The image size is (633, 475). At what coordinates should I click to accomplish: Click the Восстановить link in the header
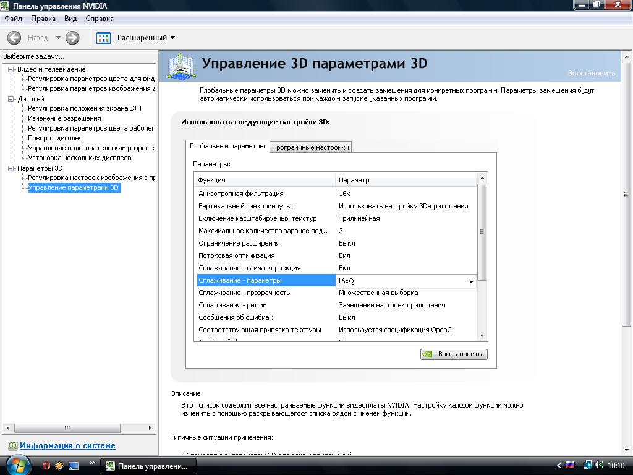pyautogui.click(x=592, y=73)
